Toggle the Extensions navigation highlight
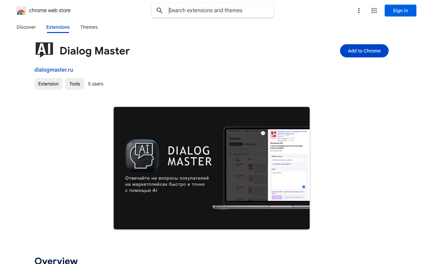The height and width of the screenshot is (264, 423). tap(58, 27)
